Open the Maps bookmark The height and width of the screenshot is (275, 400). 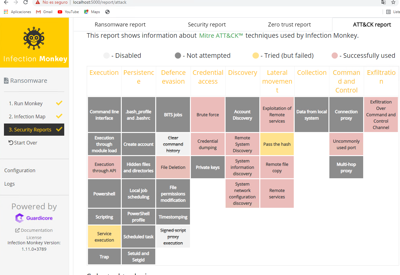point(92,12)
